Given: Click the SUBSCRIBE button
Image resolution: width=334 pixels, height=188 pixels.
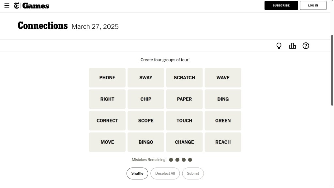Looking at the screenshot, I should point(281,6).
